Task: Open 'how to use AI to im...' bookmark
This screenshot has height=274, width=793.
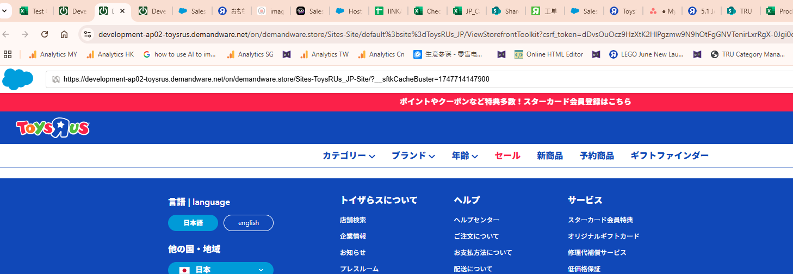Action: point(179,54)
